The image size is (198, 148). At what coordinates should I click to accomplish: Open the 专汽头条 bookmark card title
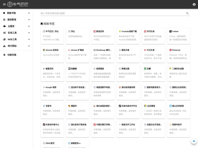[x=151, y=31]
